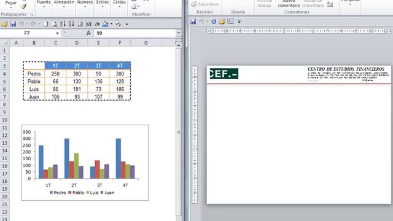Click the Select All corner of the sheet
The height and width of the screenshot is (221, 393).
(5, 43)
